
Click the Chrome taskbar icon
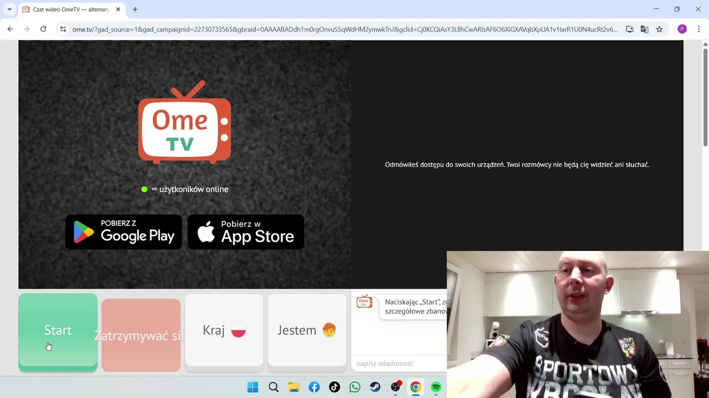[x=415, y=387]
